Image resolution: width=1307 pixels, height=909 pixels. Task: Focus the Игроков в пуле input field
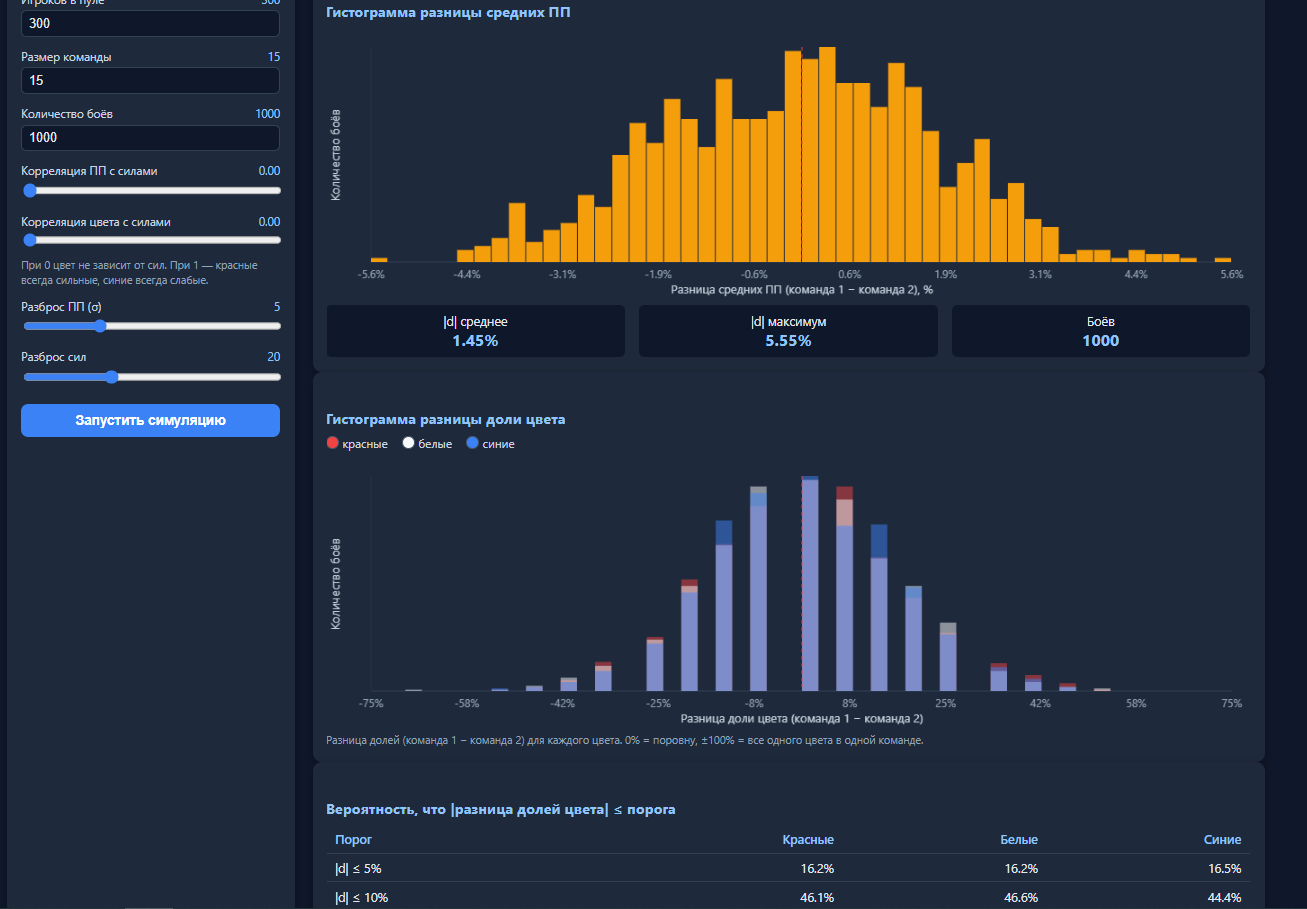click(150, 23)
